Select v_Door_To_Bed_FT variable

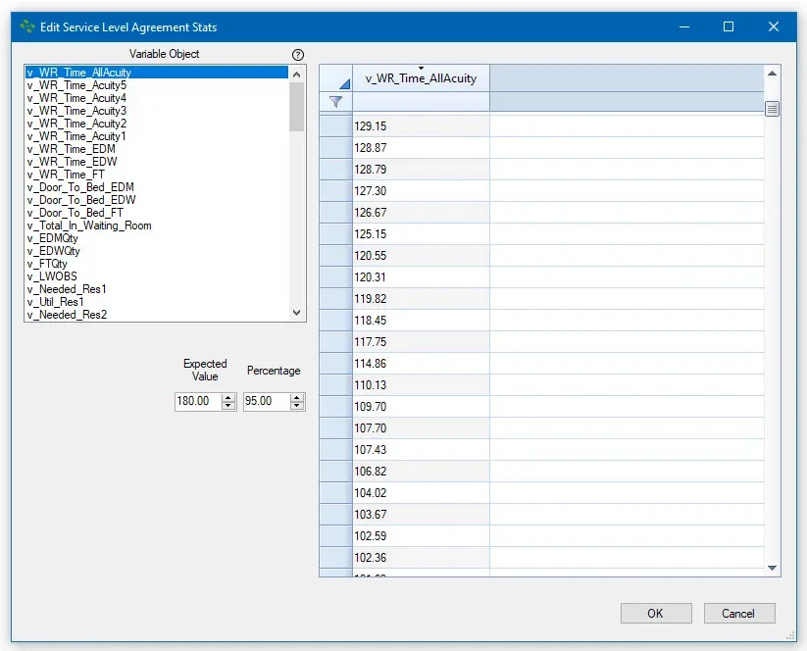click(x=157, y=213)
